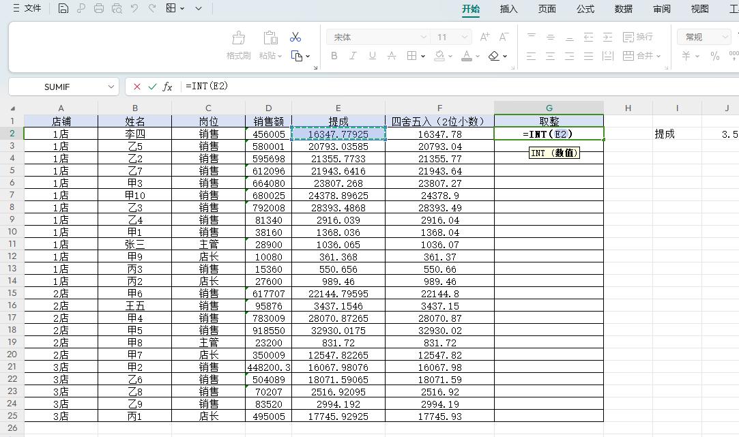
Task: Click the fx Insert Function icon
Action: click(167, 87)
